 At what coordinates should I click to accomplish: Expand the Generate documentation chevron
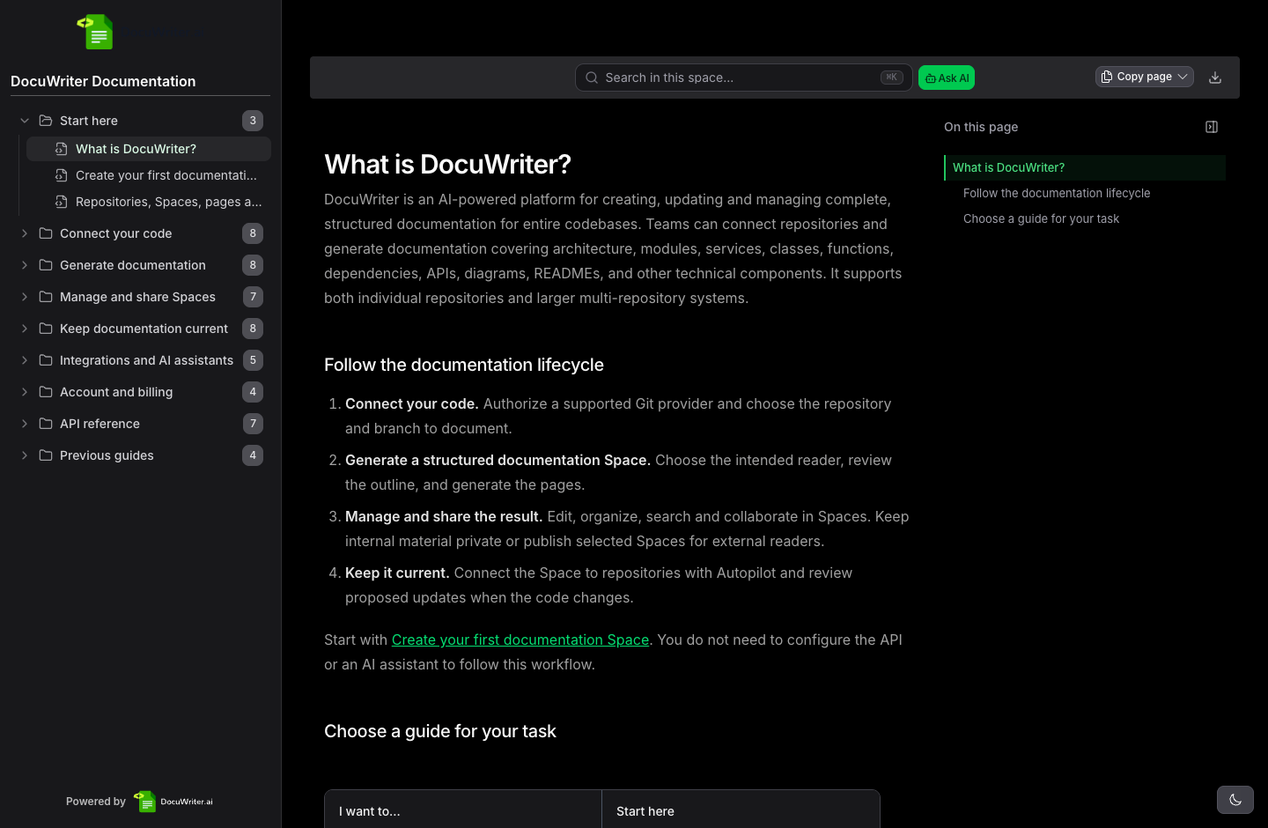pyautogui.click(x=25, y=265)
